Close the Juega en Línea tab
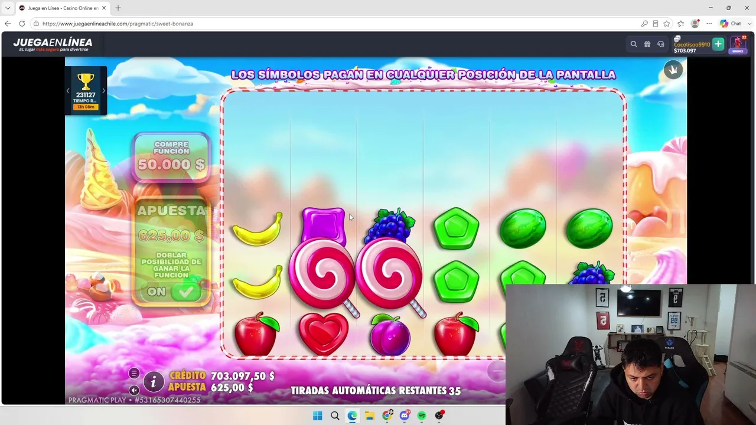756x425 pixels. point(104,8)
